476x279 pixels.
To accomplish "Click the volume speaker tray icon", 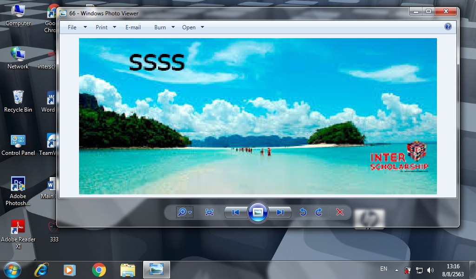I will pos(430,270).
